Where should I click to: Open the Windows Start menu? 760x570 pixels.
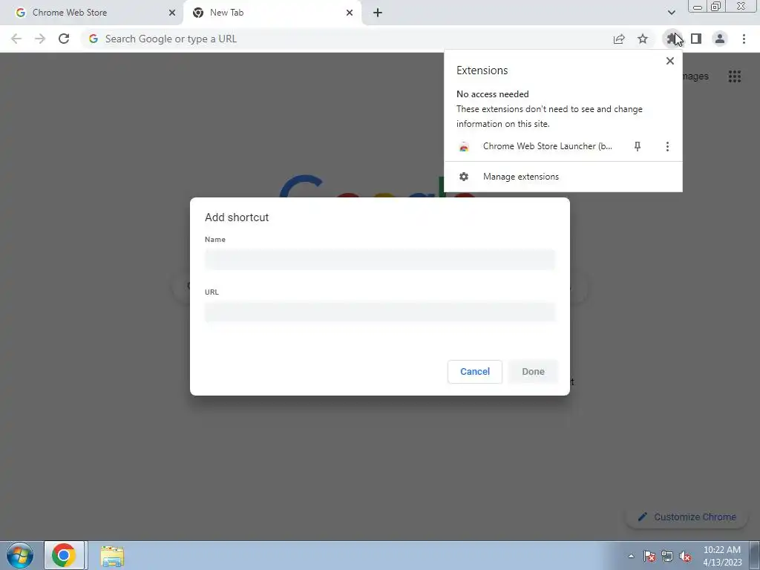coord(20,555)
